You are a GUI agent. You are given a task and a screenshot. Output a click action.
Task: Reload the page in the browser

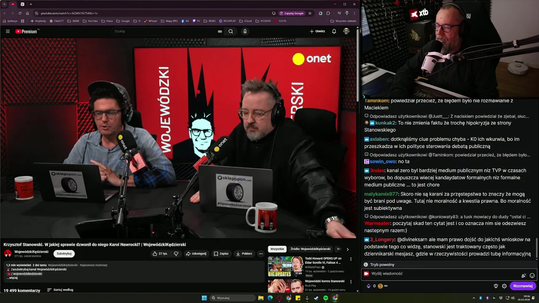20,13
